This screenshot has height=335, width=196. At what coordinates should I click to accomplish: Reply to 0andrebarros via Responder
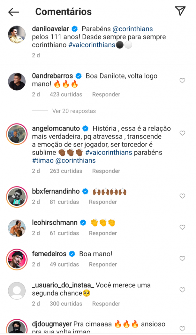pos(106,94)
